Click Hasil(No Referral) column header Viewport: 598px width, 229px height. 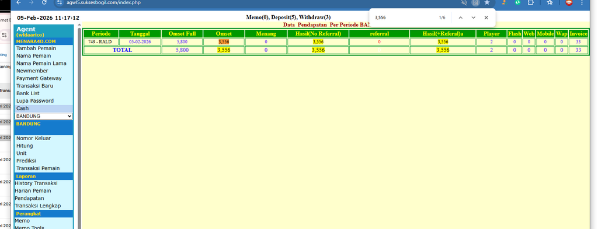point(318,33)
